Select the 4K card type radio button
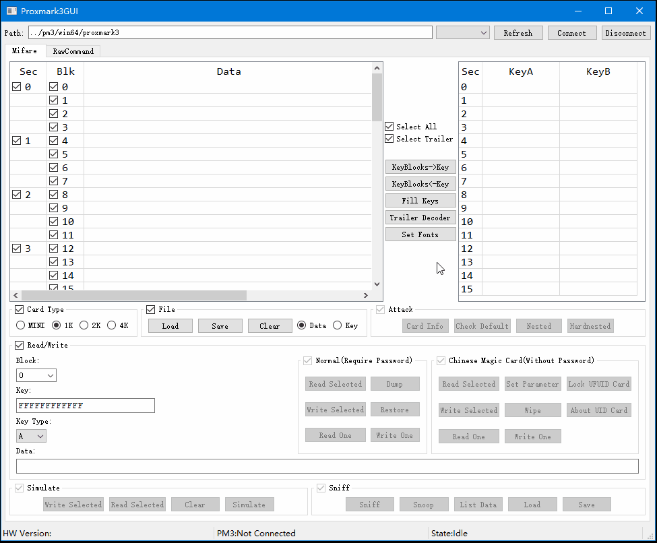657x543 pixels. [x=112, y=325]
